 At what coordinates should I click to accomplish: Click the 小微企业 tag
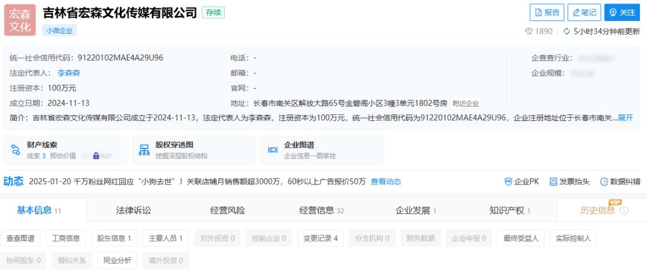click(x=59, y=30)
